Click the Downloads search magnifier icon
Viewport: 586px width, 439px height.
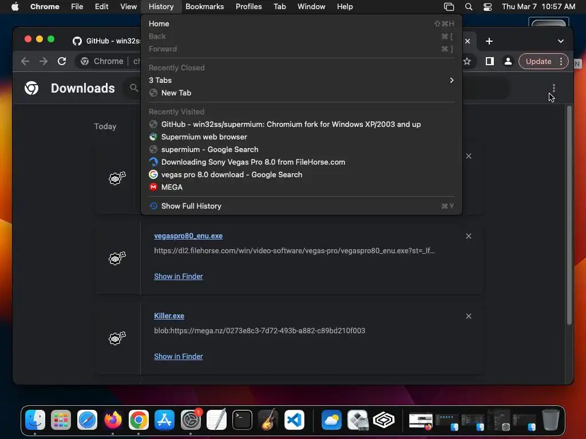(134, 88)
